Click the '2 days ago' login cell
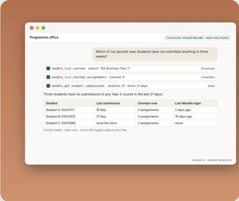Image resolution: width=239 pixels, height=201 pixels. (x=195, y=110)
